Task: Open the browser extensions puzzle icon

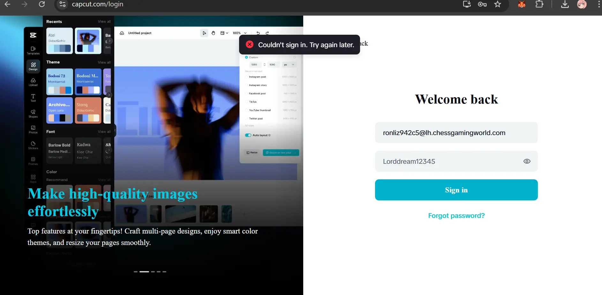Action: (x=539, y=4)
